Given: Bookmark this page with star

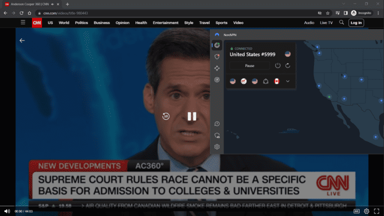Looking at the screenshot, I should click(x=327, y=13).
